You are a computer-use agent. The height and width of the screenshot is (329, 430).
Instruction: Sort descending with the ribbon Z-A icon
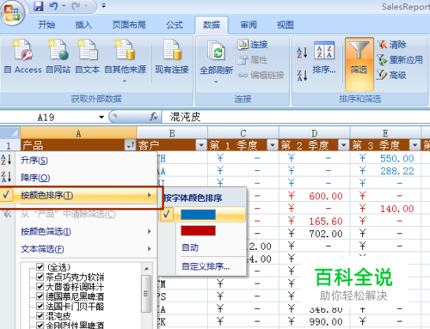[x=302, y=76]
